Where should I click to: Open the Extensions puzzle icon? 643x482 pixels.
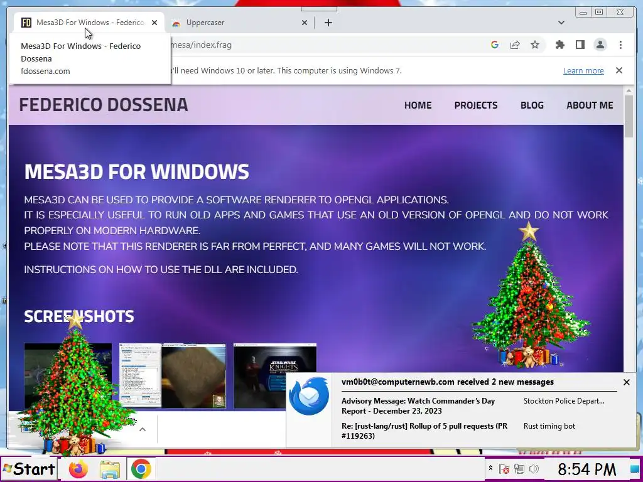pos(559,45)
